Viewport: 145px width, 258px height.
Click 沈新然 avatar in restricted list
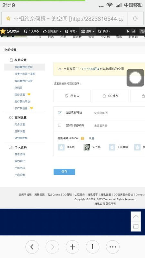tap(61, 147)
